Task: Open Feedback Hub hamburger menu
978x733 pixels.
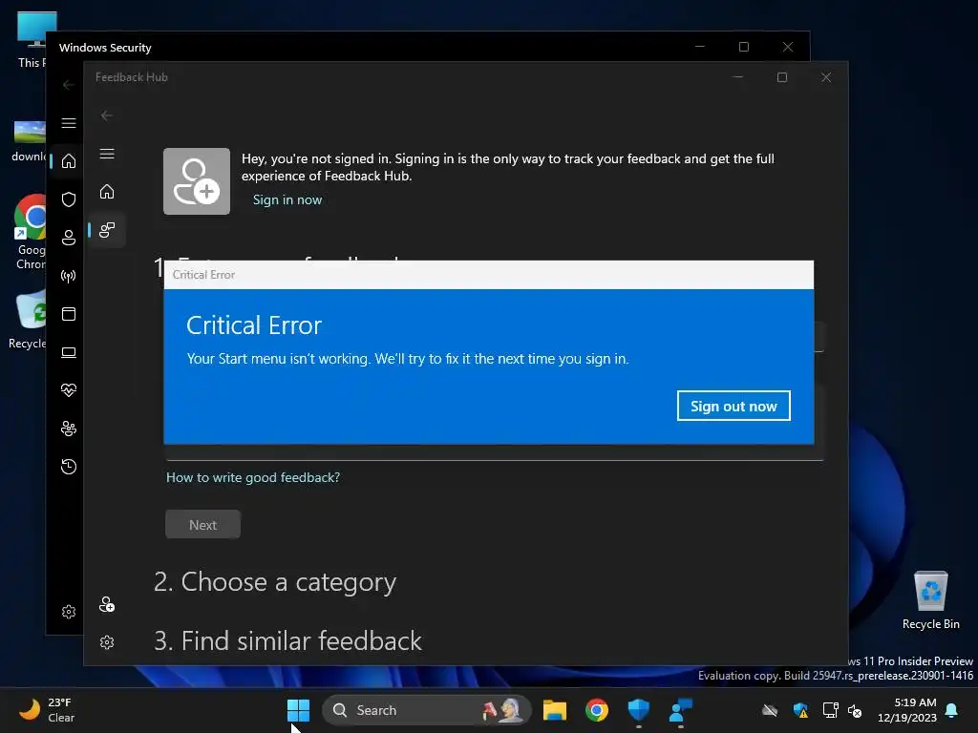Action: tap(107, 154)
